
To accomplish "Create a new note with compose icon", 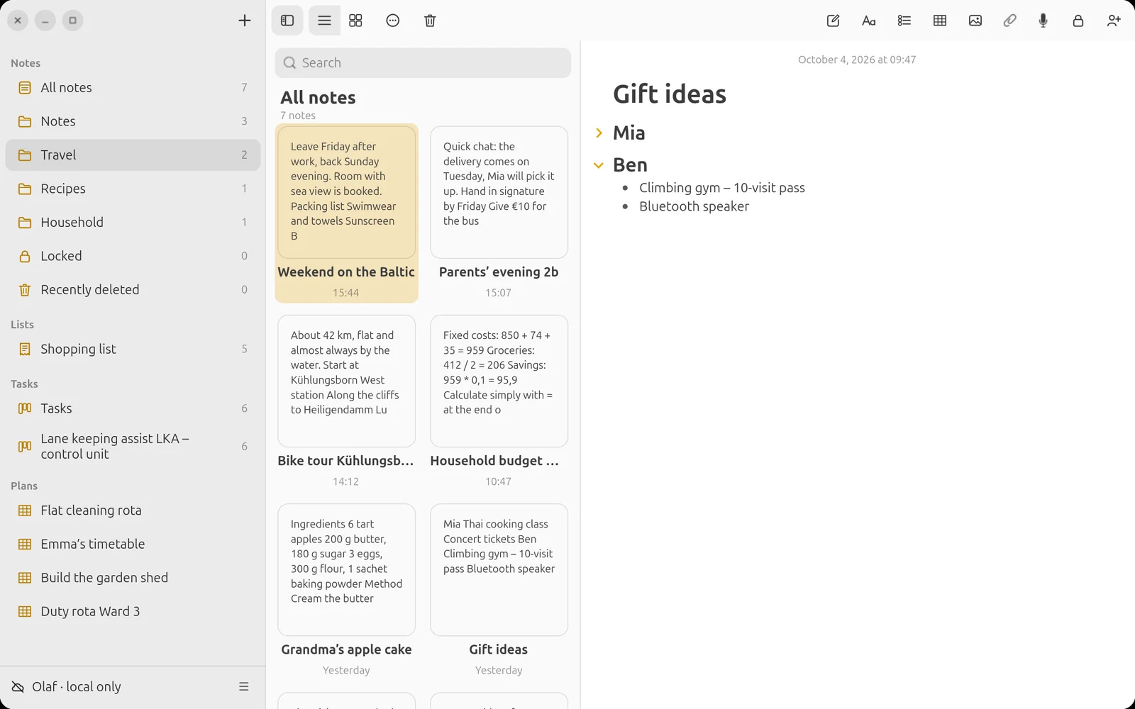I will point(834,21).
